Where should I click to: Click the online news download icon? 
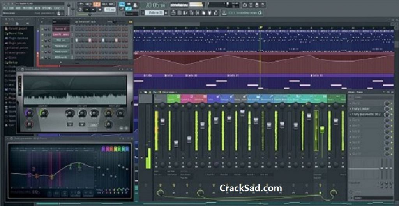[x=224, y=13]
